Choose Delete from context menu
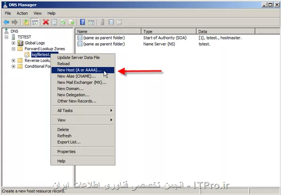Screen dimensions: 281x195 [x=83, y=130]
